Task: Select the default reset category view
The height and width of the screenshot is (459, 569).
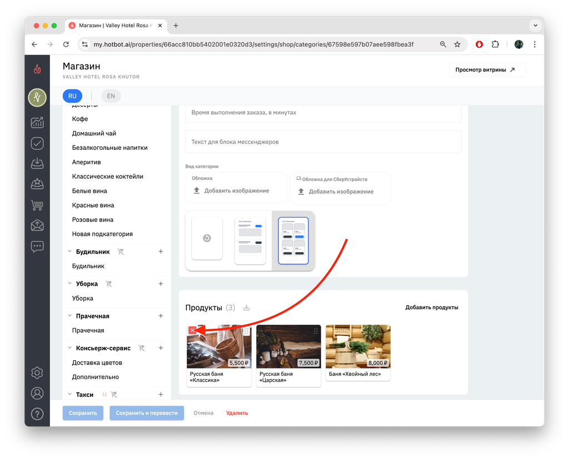Action: (x=207, y=238)
